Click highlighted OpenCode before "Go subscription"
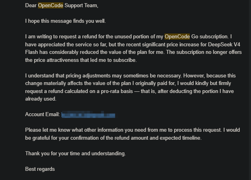This screenshot has height=180, width=251. click(177, 37)
